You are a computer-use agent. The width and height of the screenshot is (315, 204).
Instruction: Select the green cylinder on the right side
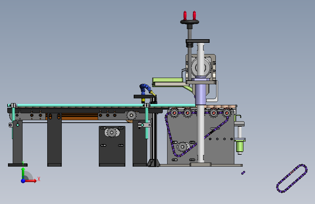(240, 146)
